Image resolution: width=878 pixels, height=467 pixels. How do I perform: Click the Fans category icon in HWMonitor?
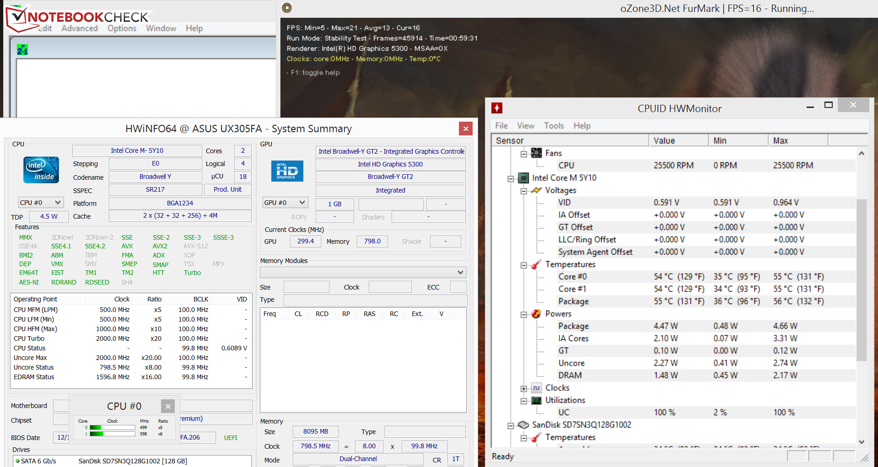coord(536,153)
